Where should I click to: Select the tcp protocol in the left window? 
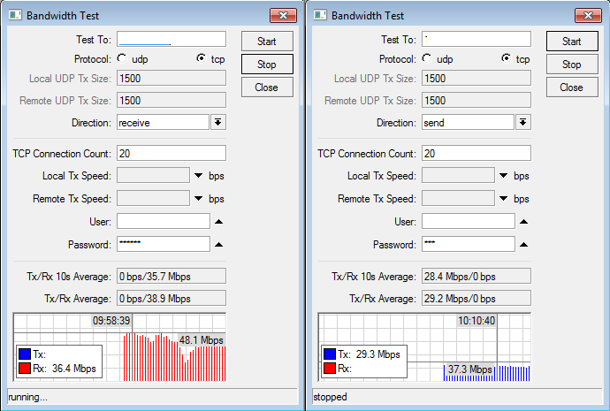(x=202, y=58)
